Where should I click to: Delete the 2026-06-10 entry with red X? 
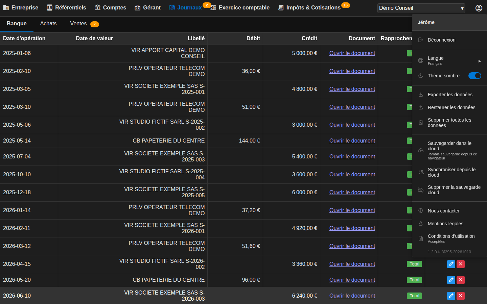click(461, 296)
